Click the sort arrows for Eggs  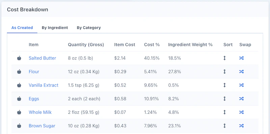(x=224, y=99)
